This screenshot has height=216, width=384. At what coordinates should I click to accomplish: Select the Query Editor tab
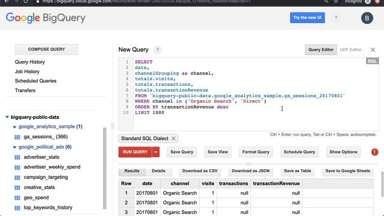321,50
